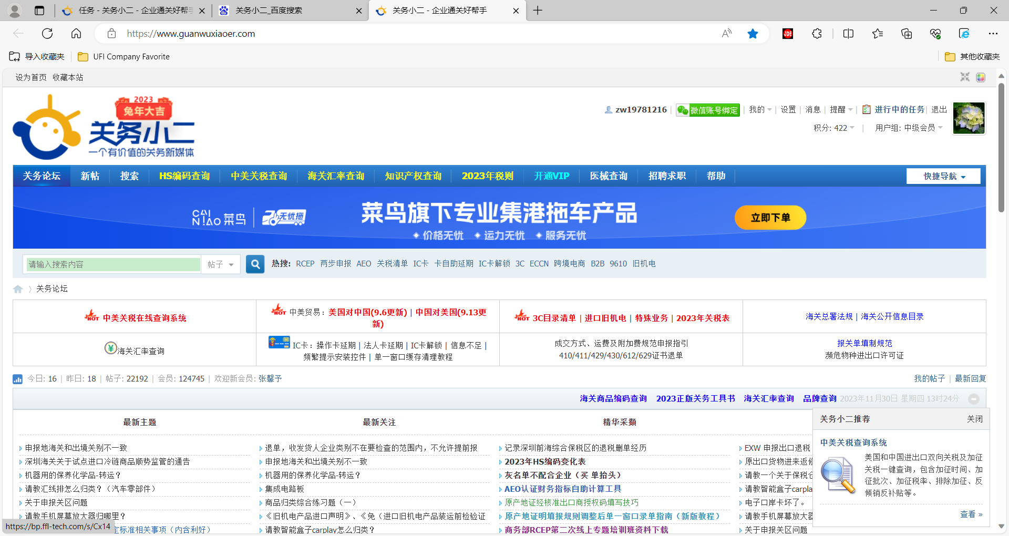Open the 2023年HS编码变化表 post
This screenshot has height=536, width=1009.
point(545,461)
